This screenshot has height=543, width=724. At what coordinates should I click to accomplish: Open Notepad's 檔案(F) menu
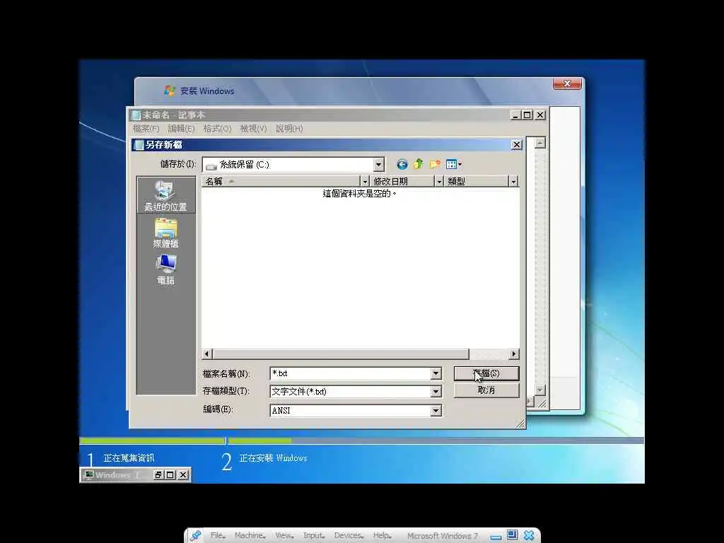point(146,129)
